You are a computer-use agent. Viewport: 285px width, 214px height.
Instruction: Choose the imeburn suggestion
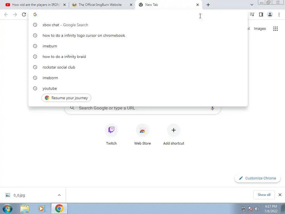[138, 46]
